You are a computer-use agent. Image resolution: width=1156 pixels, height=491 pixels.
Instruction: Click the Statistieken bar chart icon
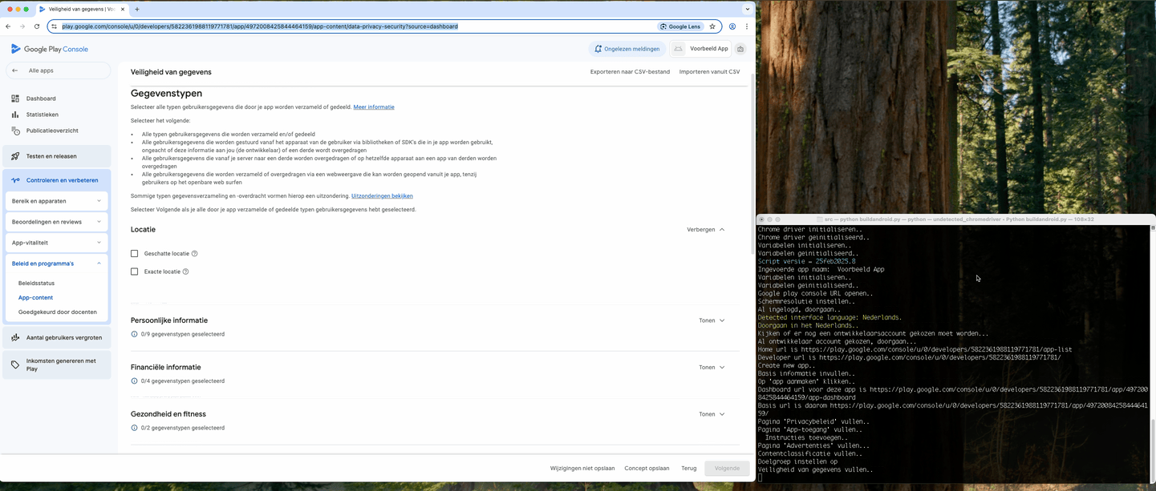click(15, 115)
